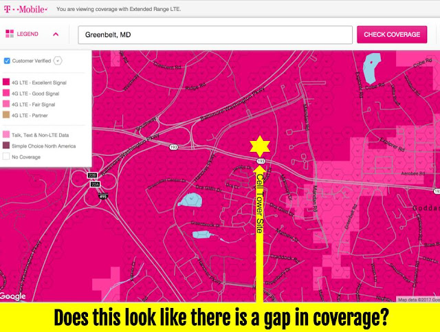440x332 pixels.
Task: Click the 'Ridge Rd' map label
Action: [x=195, y=87]
